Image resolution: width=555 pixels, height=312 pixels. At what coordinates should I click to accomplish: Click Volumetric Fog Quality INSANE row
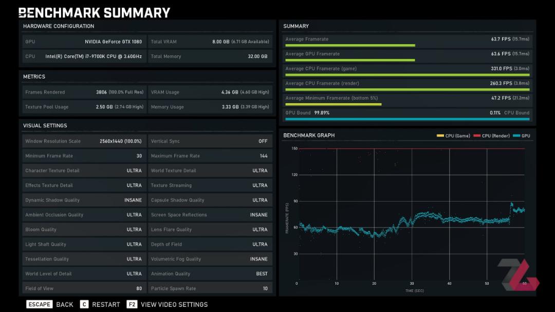(210, 259)
